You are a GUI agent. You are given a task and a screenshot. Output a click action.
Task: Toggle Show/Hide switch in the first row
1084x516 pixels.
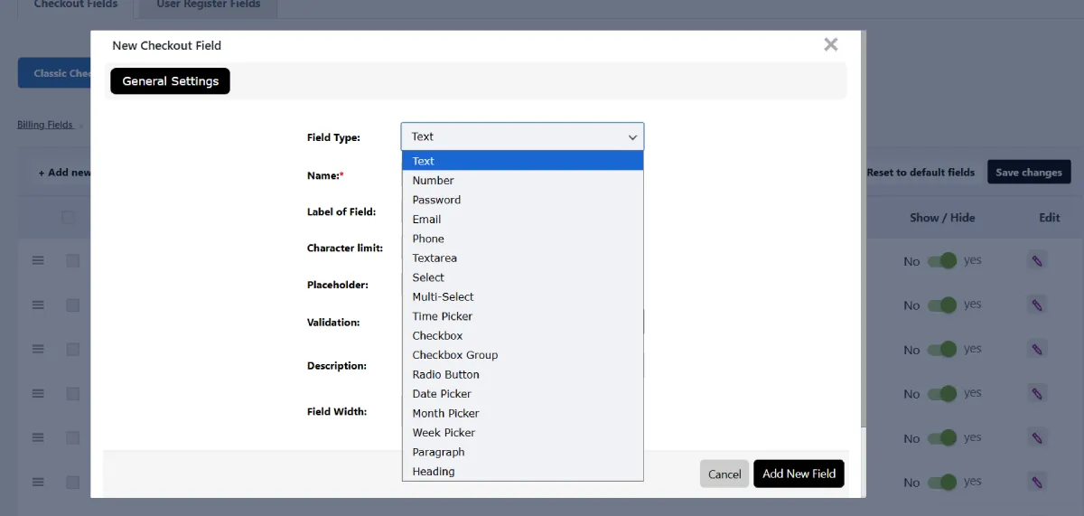click(x=942, y=260)
